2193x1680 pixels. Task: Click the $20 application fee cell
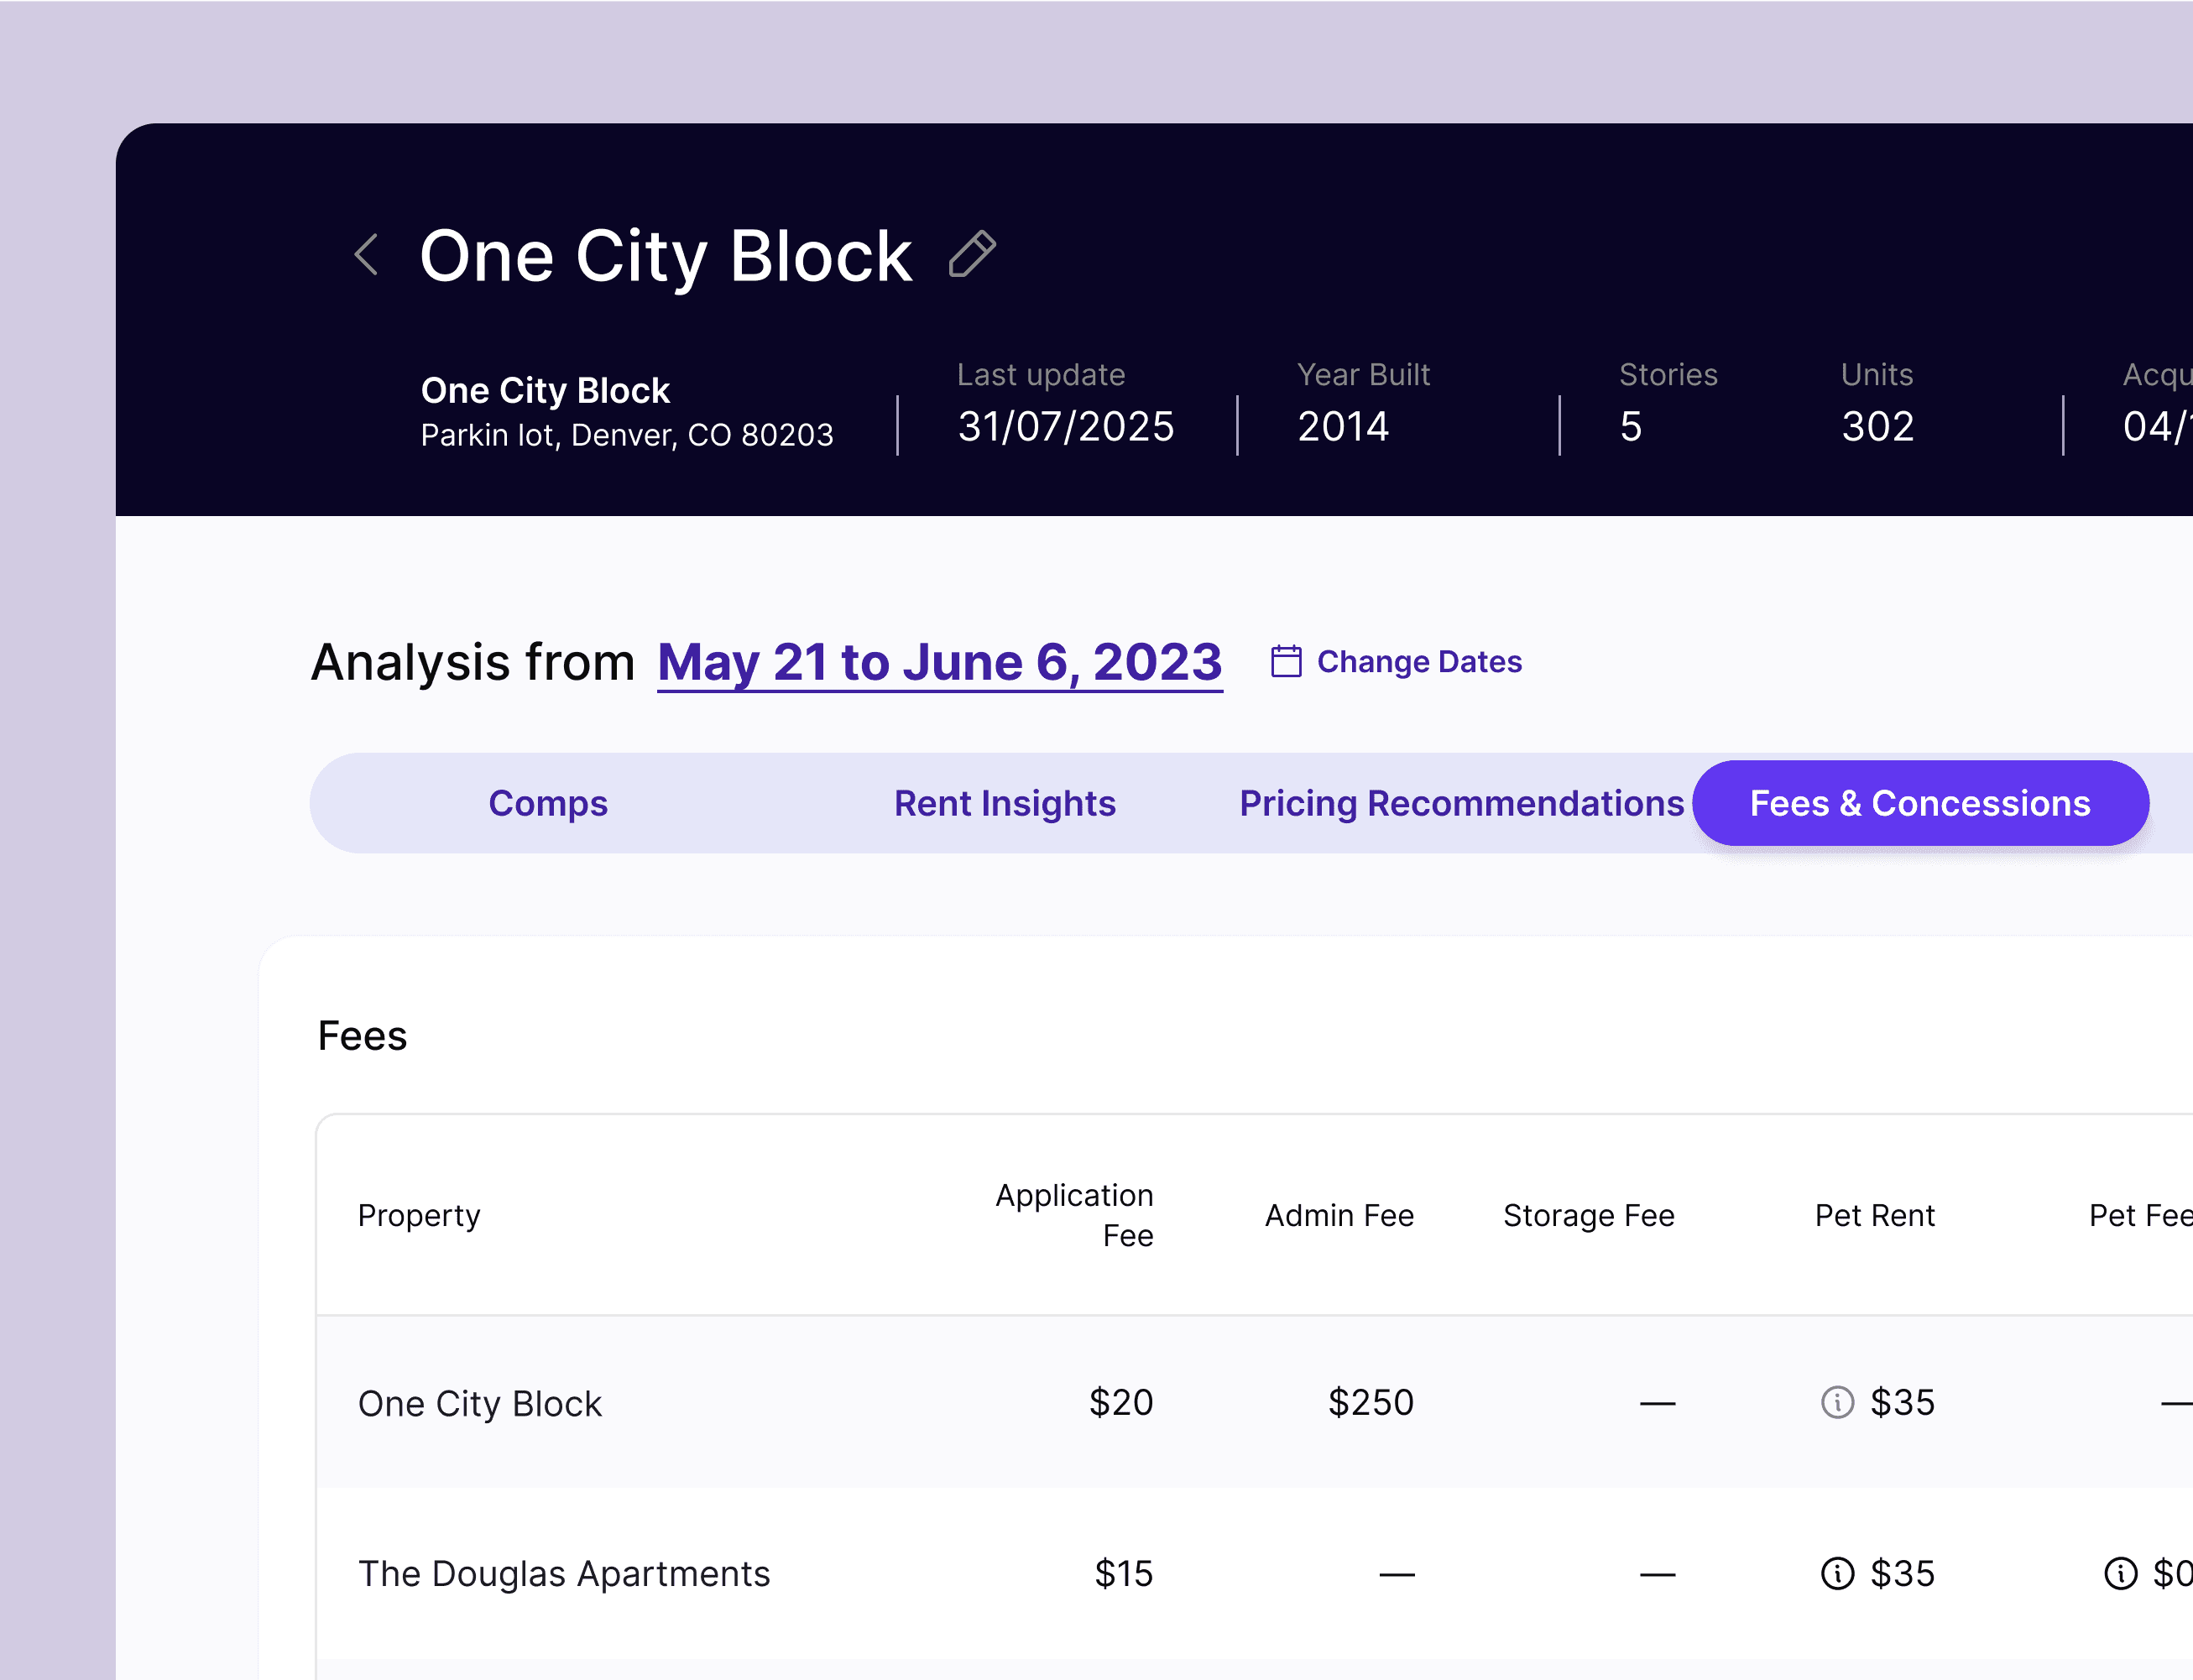tap(1121, 1402)
